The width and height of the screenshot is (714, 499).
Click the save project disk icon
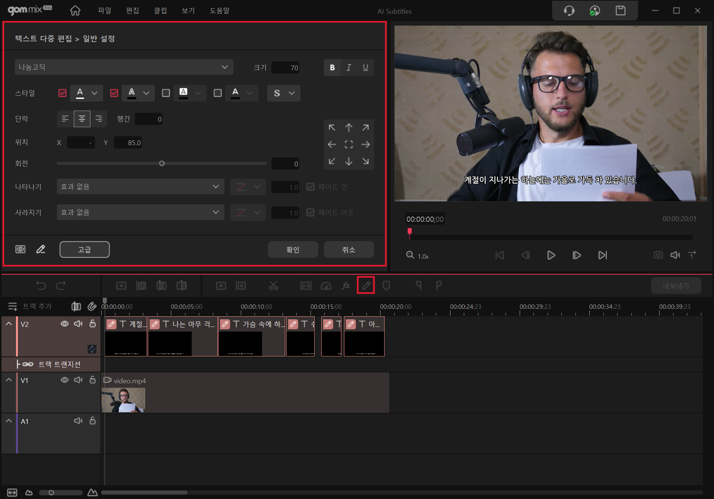pos(620,11)
